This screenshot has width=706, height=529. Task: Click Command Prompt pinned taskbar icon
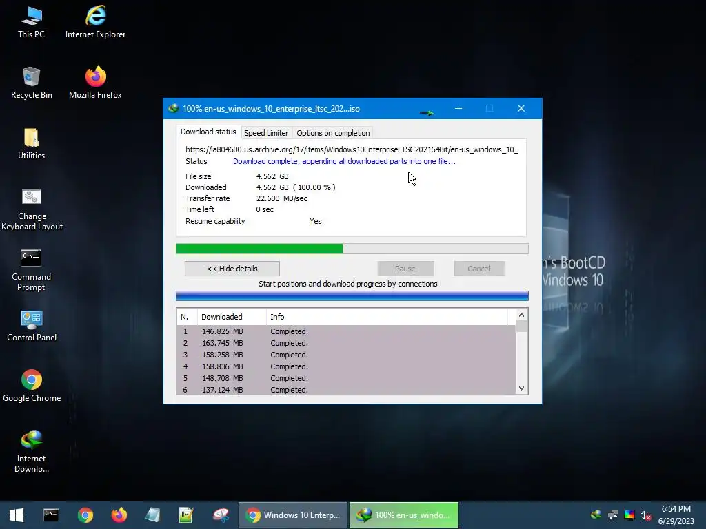pyautogui.click(x=51, y=515)
